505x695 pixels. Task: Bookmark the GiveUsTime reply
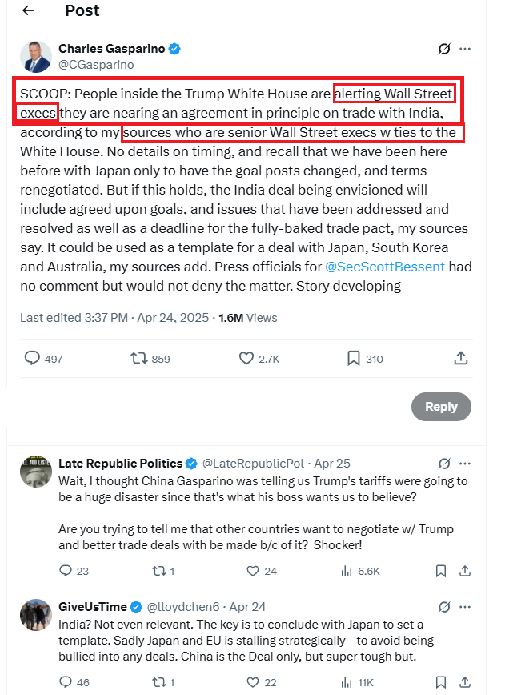click(441, 682)
